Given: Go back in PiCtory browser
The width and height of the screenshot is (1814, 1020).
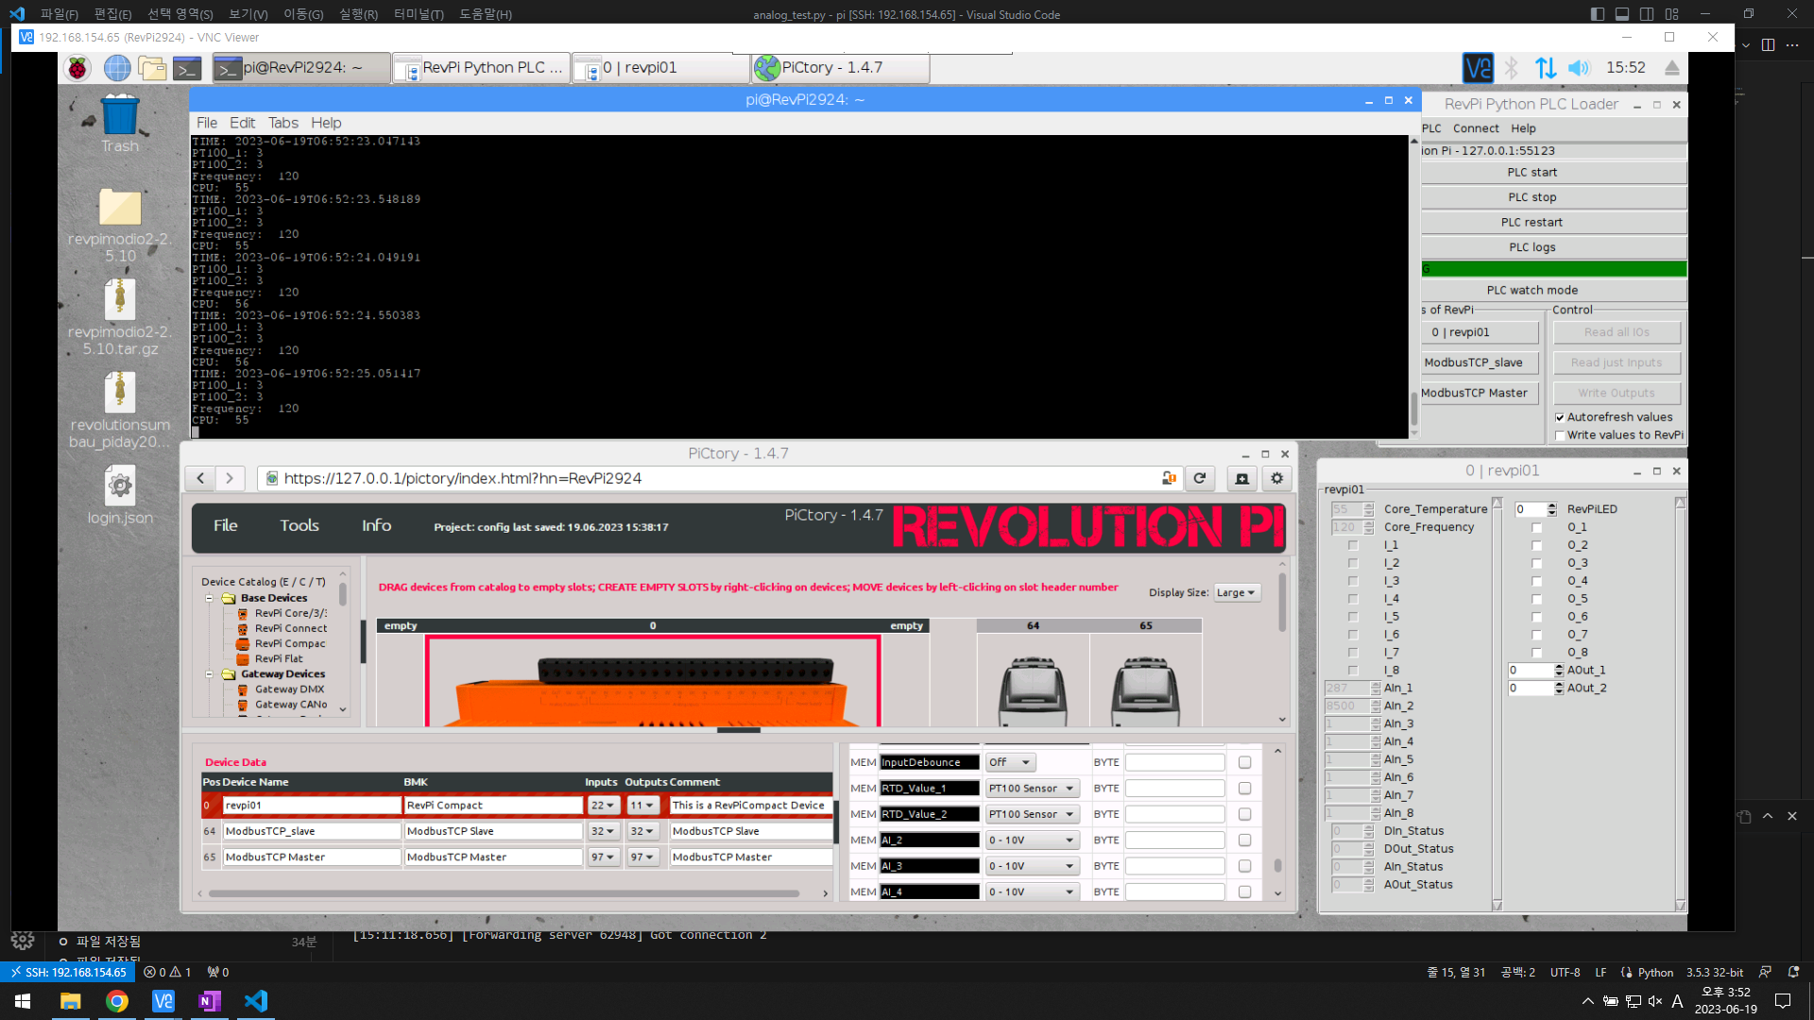Looking at the screenshot, I should [200, 478].
